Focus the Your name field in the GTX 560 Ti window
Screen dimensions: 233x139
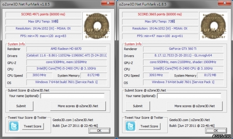[x=189, y=96]
